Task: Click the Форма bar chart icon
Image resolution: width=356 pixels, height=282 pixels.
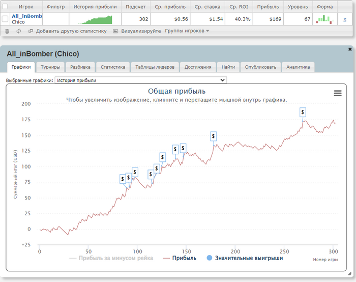Action: pyautogui.click(x=325, y=19)
